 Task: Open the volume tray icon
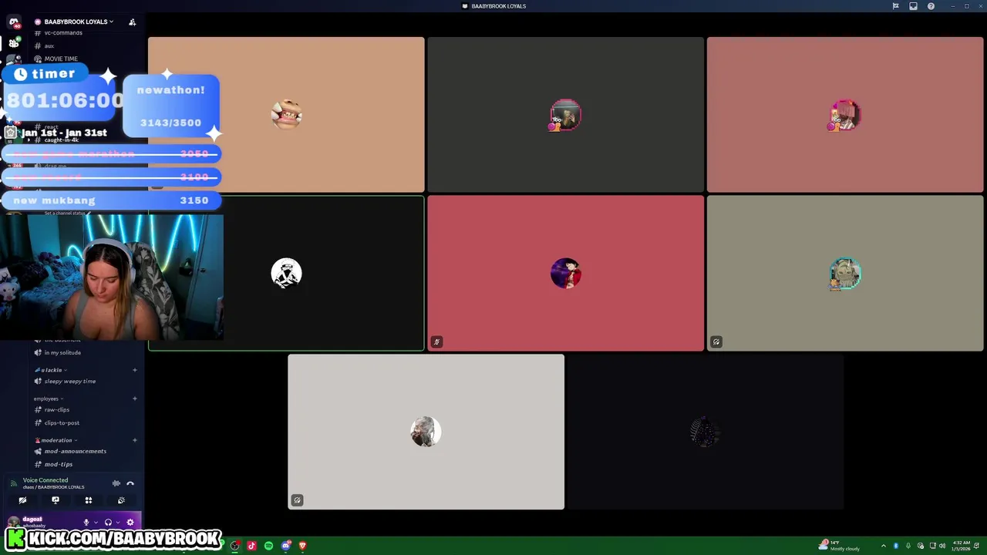pos(942,546)
